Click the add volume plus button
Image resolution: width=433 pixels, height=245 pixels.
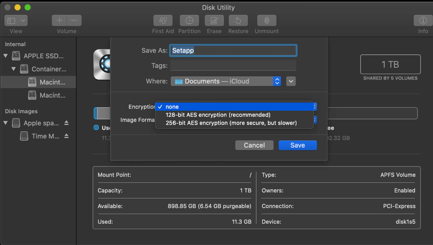tap(59, 21)
